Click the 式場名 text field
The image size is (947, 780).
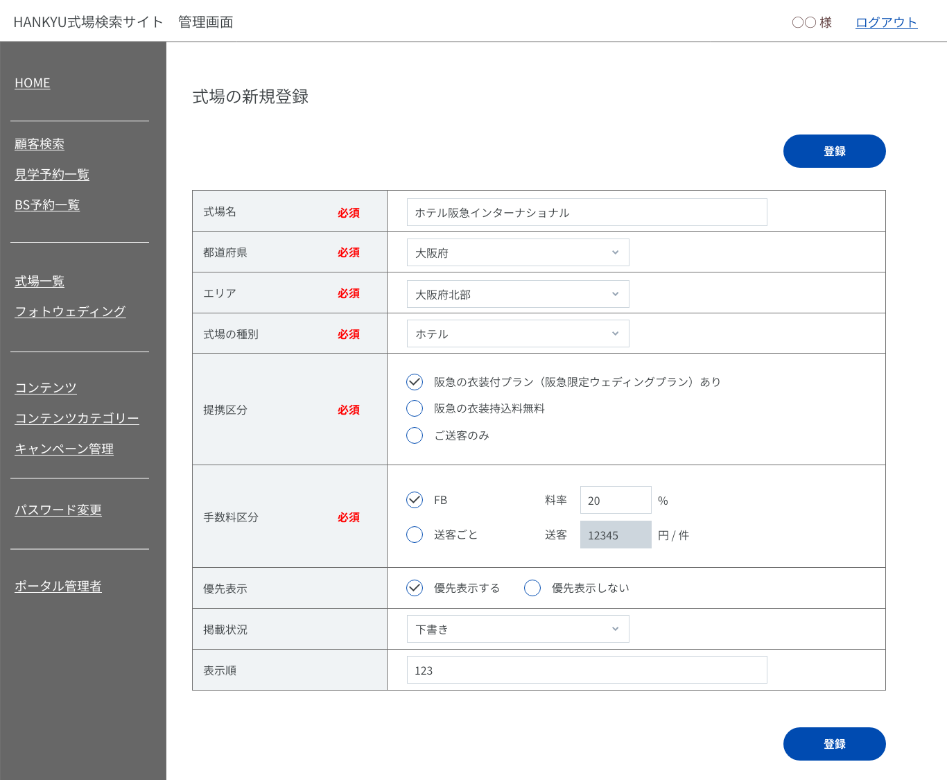(x=587, y=212)
